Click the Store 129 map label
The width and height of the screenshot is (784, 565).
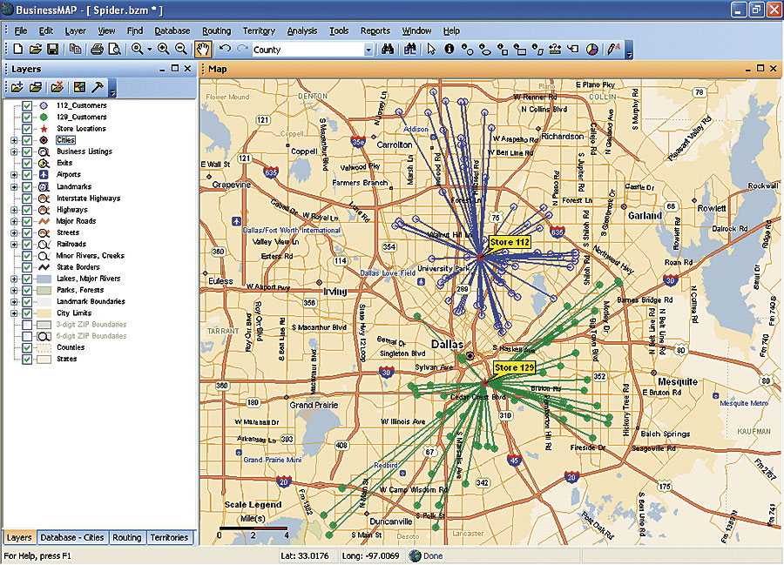pyautogui.click(x=514, y=368)
